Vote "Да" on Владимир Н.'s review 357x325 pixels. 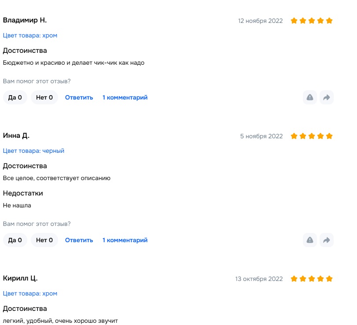coord(15,97)
